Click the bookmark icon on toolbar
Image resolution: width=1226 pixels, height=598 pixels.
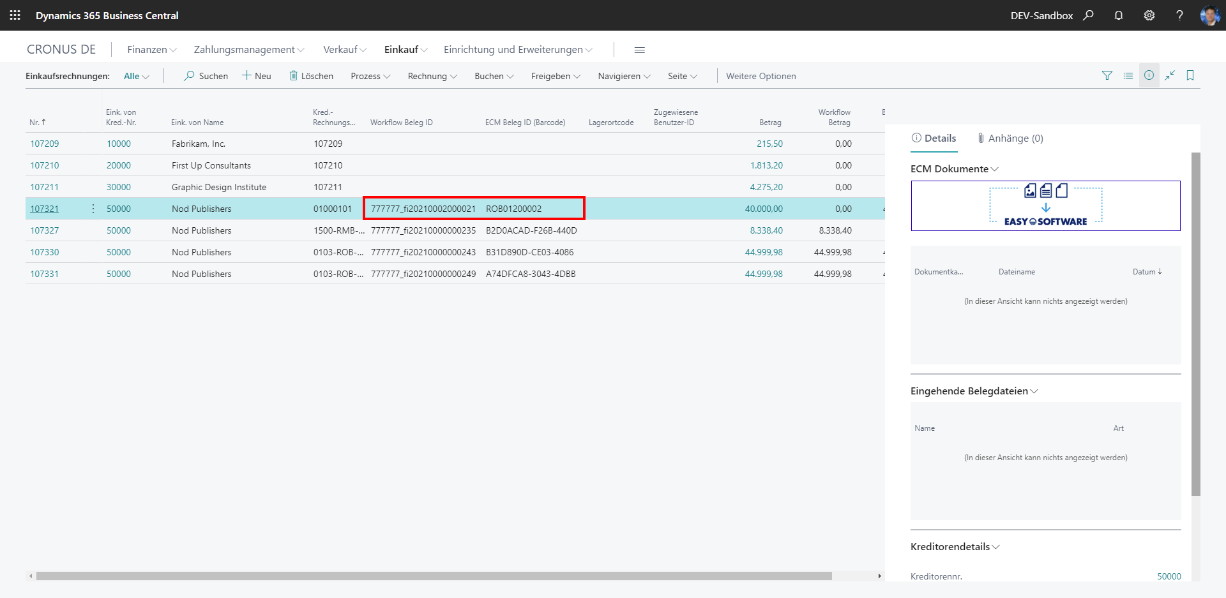click(1190, 76)
